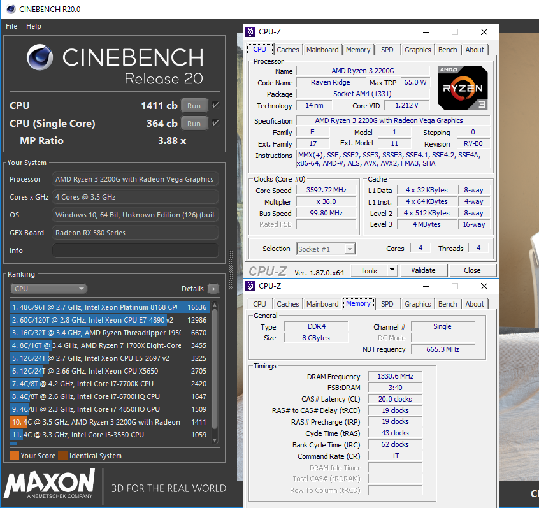Select the Ryzen 3 2200G ranking row
The width and height of the screenshot is (539, 508).
click(110, 422)
